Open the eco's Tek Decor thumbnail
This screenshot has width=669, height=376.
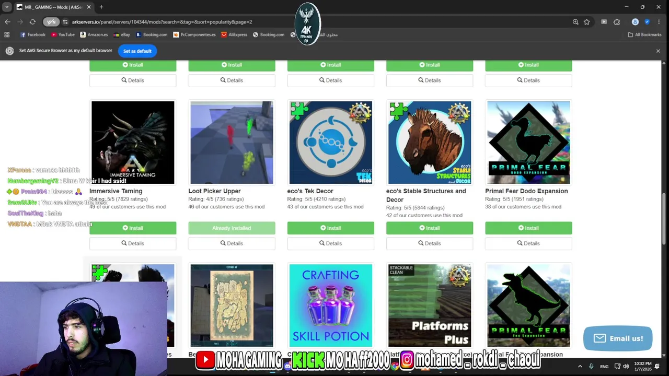pos(331,143)
